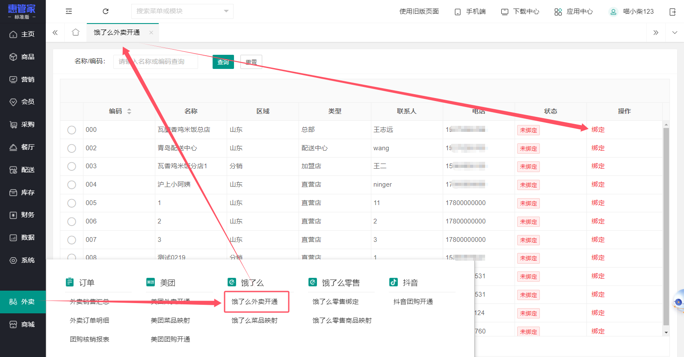Open 团购核销报表 menu entry
The image size is (684, 357).
(89, 339)
